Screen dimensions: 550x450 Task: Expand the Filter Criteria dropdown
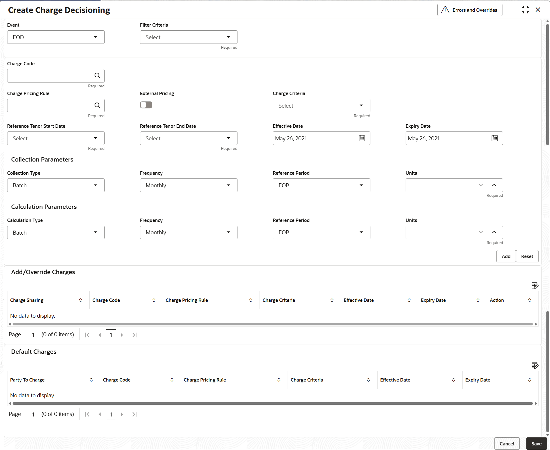188,37
